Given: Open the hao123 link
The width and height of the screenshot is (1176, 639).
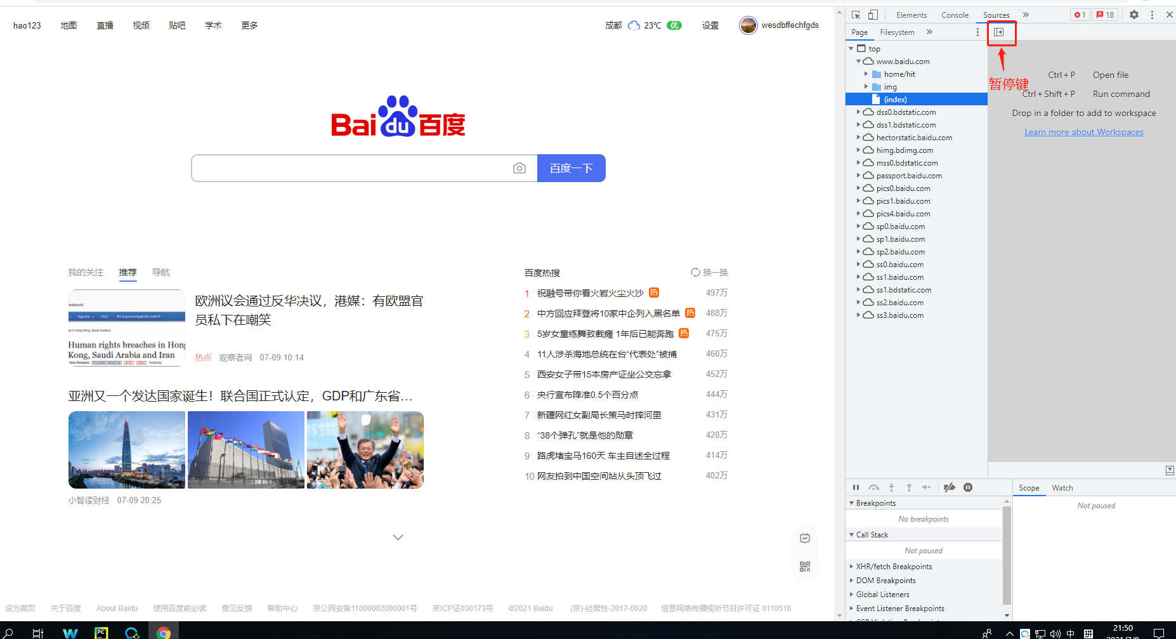Looking at the screenshot, I should [27, 25].
